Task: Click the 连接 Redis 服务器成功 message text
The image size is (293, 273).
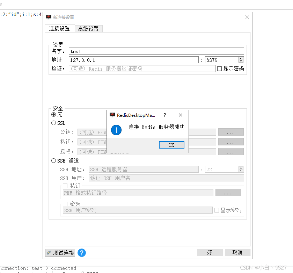Action: pyautogui.click(x=156, y=127)
